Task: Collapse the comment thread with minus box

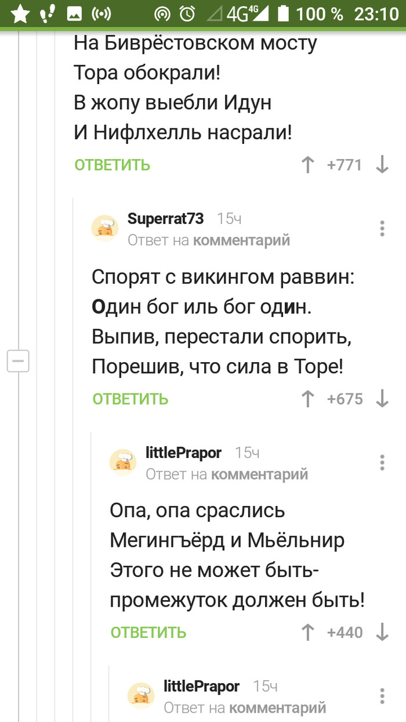Action: (x=18, y=361)
